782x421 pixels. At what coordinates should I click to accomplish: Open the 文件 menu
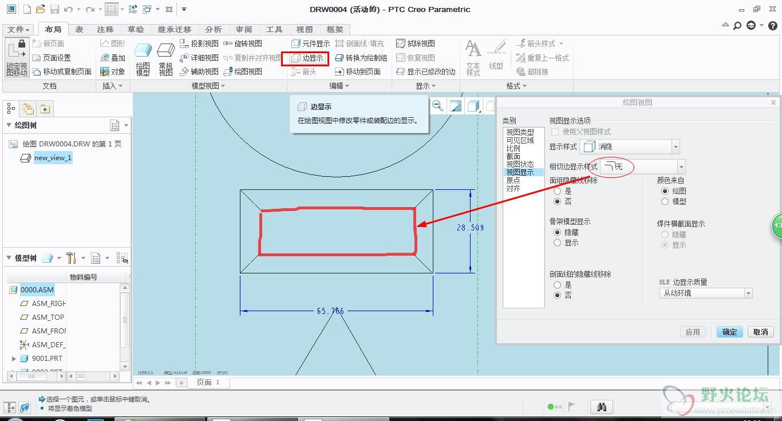pos(18,29)
